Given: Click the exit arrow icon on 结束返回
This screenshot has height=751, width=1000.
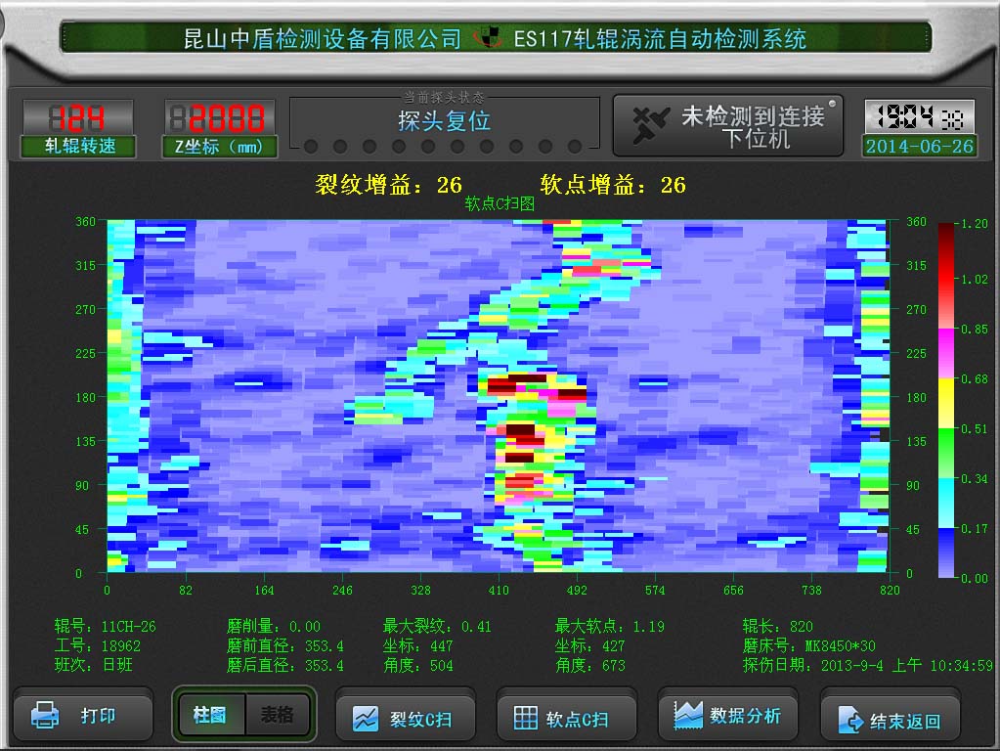Looking at the screenshot, I should [850, 720].
